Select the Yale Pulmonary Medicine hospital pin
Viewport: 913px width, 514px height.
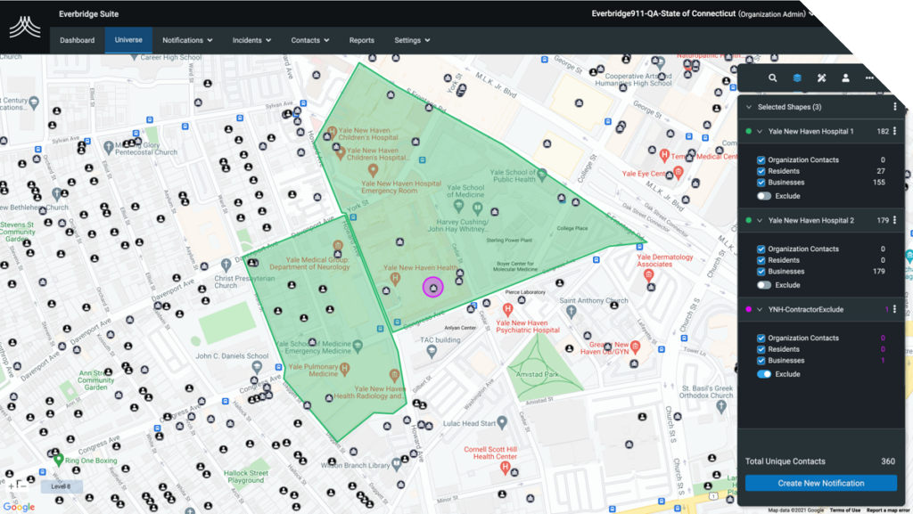[345, 368]
